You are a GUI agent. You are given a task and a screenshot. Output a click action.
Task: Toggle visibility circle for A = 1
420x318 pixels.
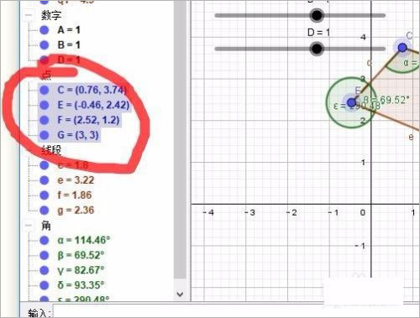45,30
